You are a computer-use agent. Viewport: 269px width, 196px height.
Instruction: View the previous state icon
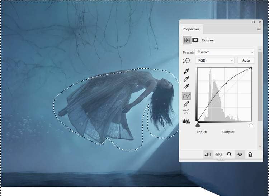coord(218,155)
